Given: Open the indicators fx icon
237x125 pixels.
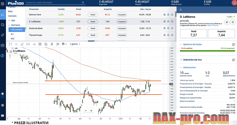Looking at the screenshot, I should pyautogui.click(x=52, y=44).
